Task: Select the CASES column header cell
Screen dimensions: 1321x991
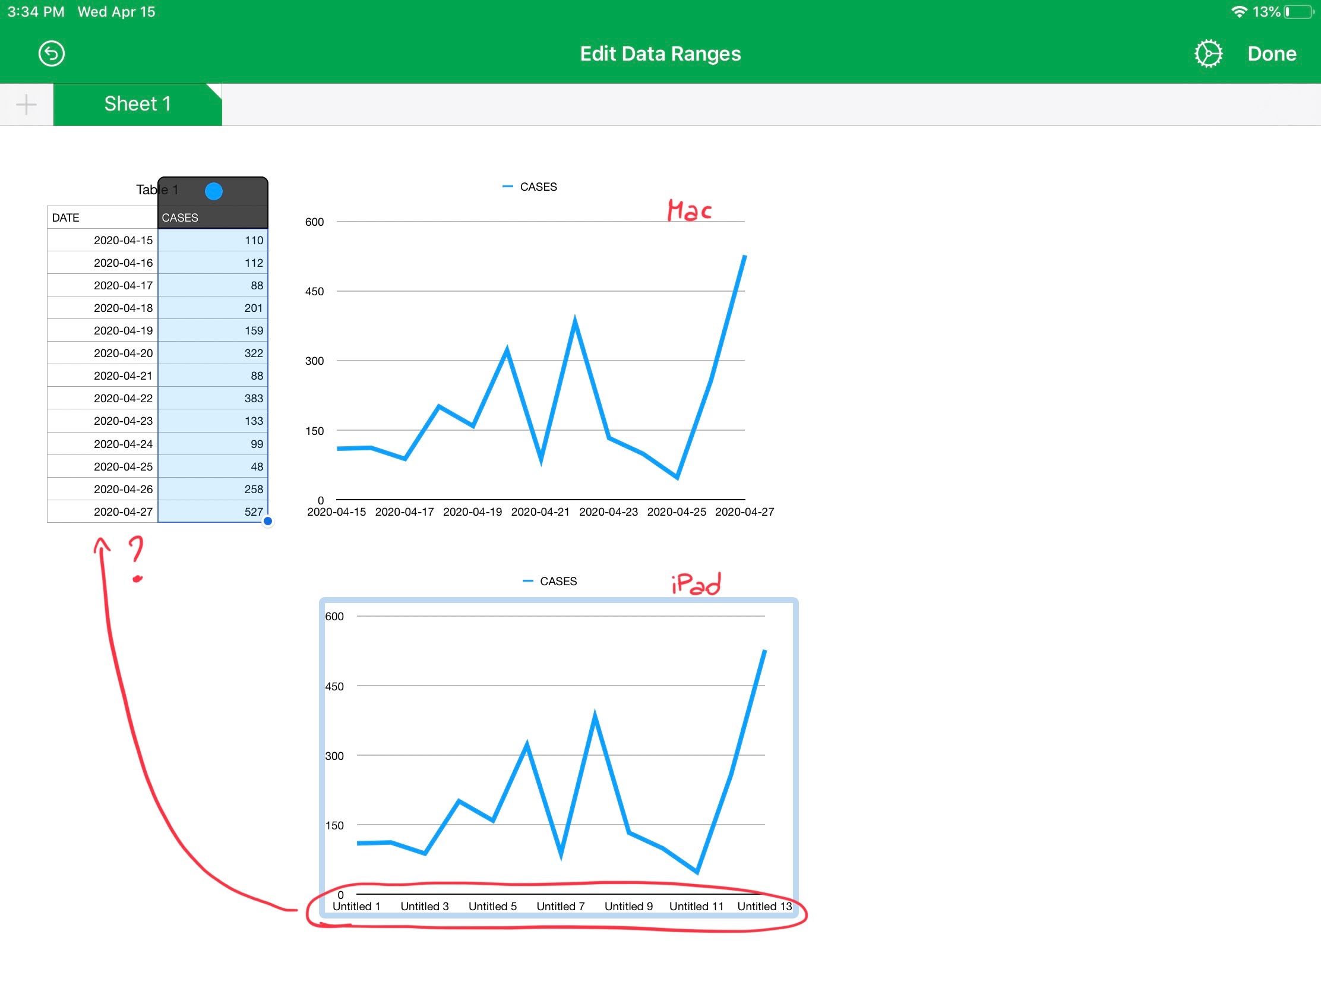Action: click(x=213, y=217)
